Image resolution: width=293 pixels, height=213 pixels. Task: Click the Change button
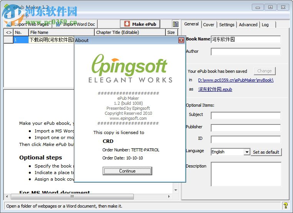click(265, 71)
